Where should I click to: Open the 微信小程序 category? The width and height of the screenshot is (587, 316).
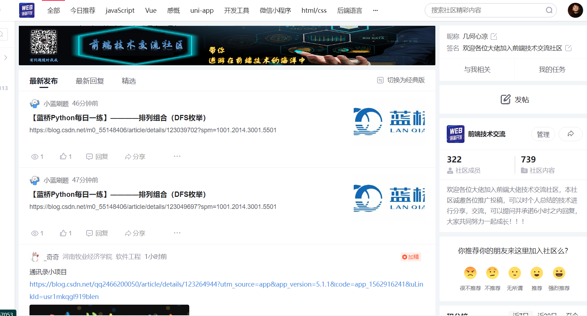pyautogui.click(x=275, y=10)
